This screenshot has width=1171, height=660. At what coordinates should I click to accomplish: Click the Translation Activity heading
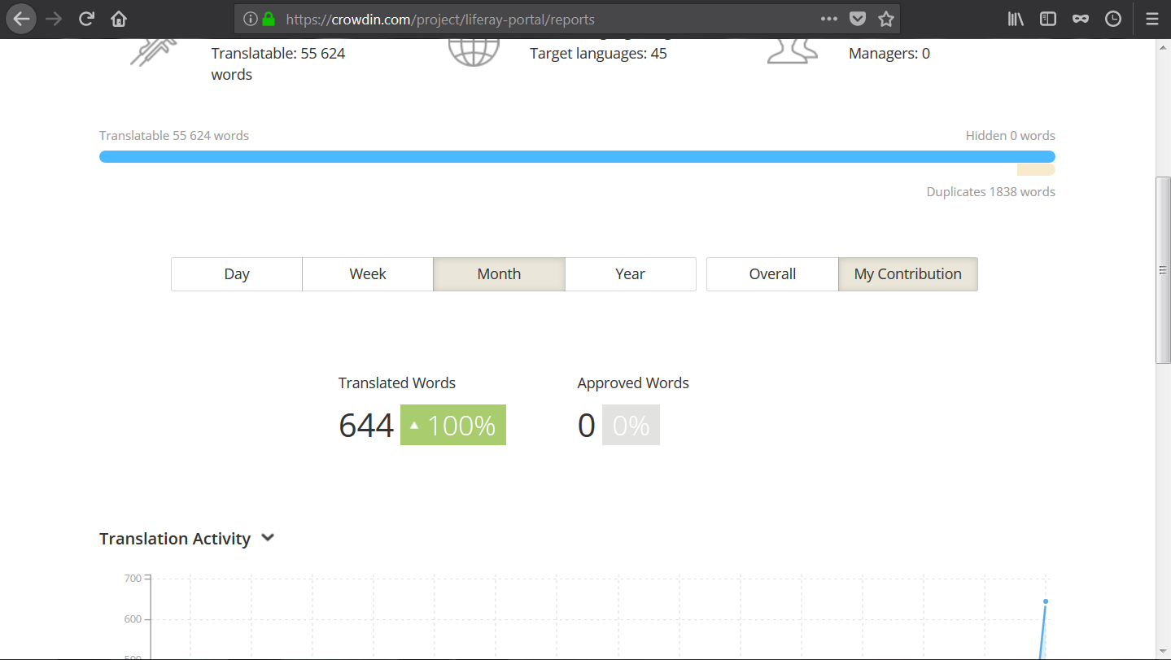(175, 539)
